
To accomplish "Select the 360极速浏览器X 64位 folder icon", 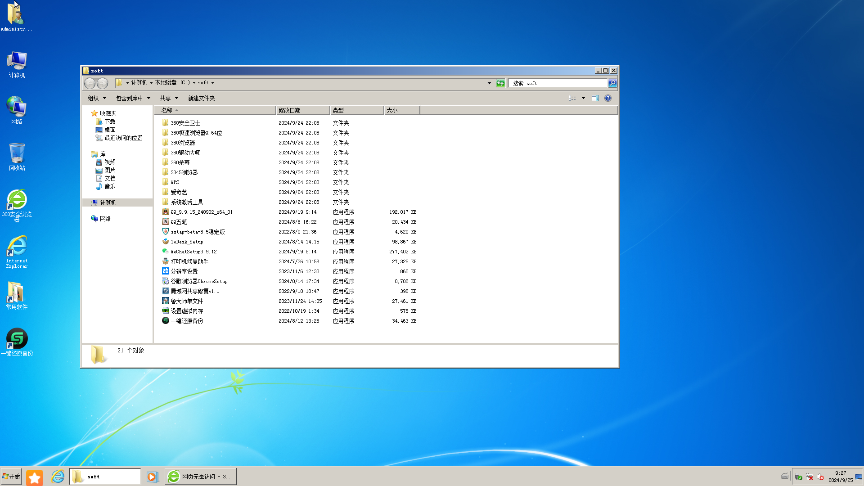I will point(166,132).
